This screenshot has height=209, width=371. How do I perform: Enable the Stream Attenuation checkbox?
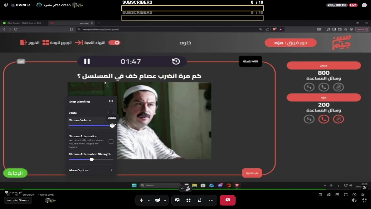click(x=111, y=141)
